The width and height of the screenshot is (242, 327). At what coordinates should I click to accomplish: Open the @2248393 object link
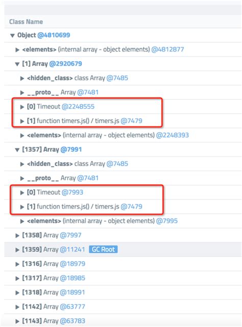pos(173,135)
